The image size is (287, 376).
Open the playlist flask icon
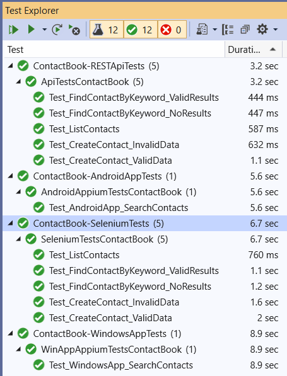[202, 30]
